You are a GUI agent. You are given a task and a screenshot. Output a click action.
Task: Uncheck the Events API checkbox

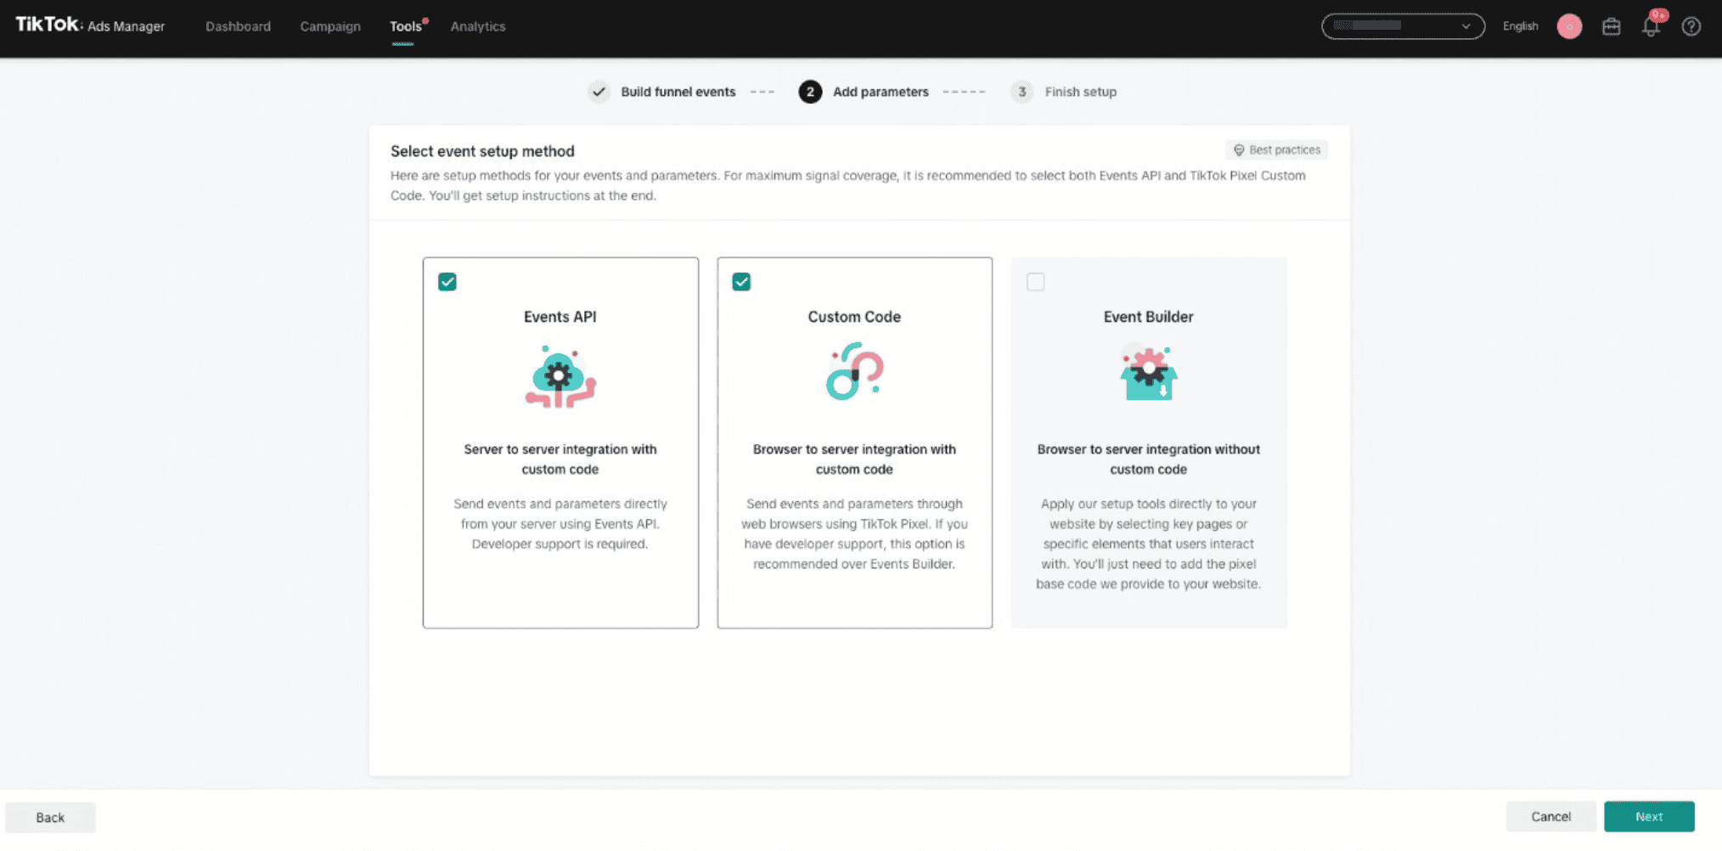tap(447, 282)
